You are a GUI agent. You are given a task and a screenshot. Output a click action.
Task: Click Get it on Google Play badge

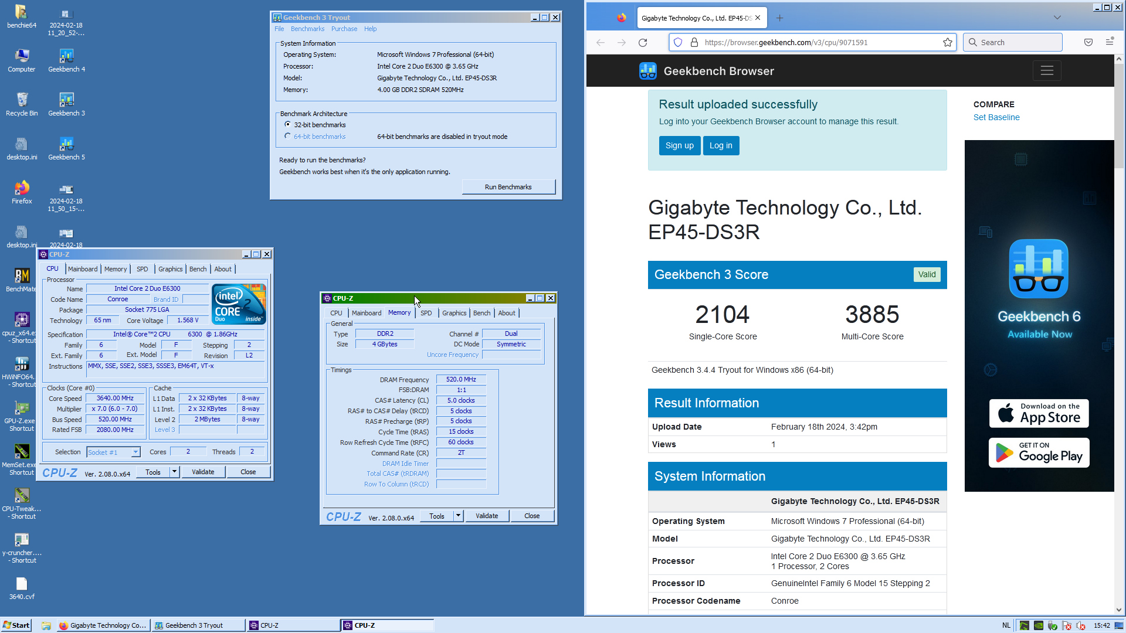coord(1039,452)
